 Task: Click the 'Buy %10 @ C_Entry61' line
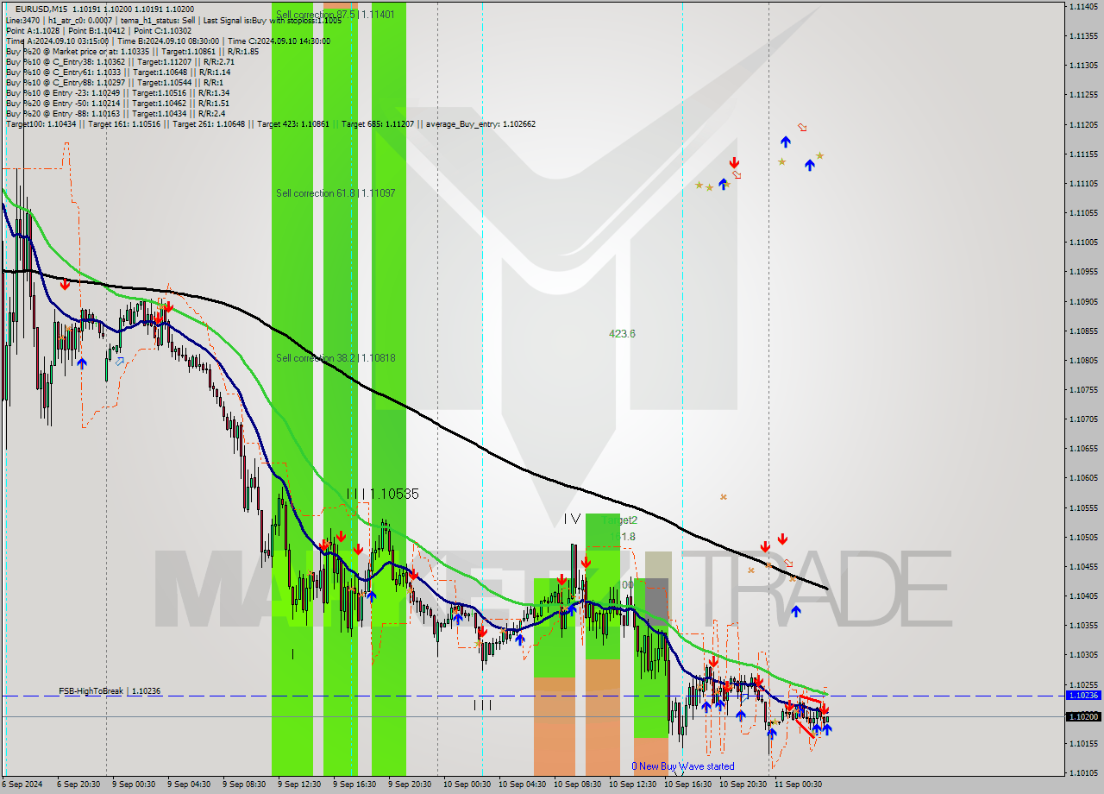(118, 72)
